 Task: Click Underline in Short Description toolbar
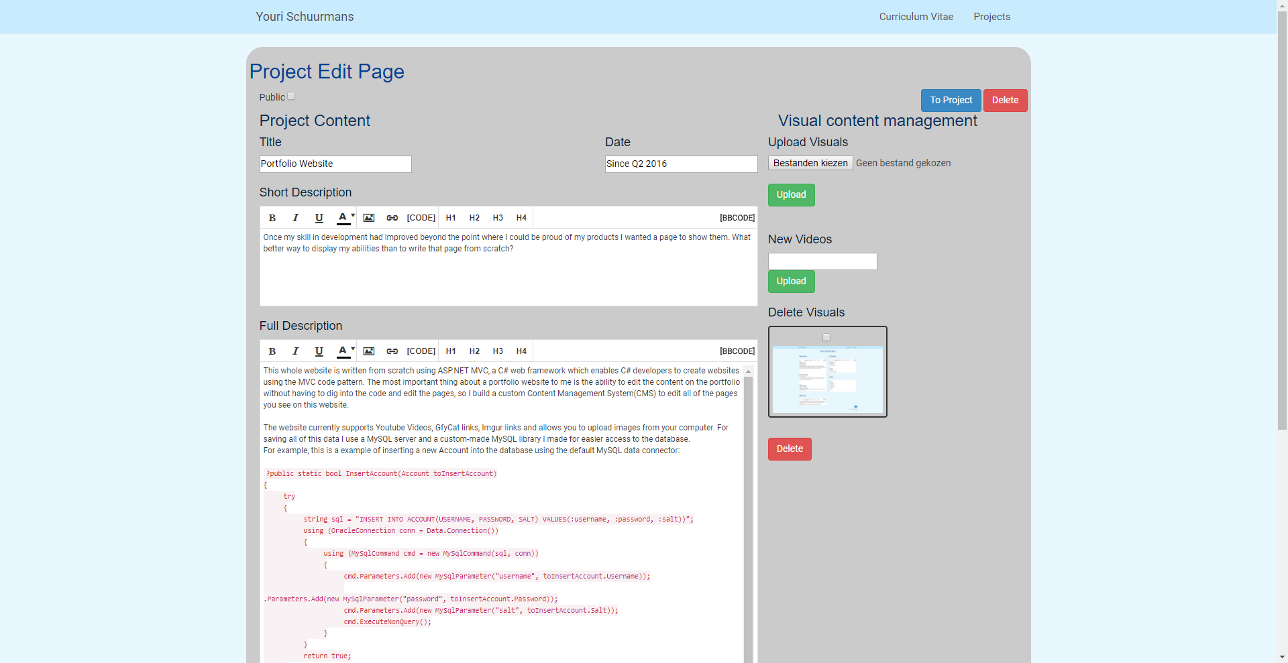pos(319,218)
